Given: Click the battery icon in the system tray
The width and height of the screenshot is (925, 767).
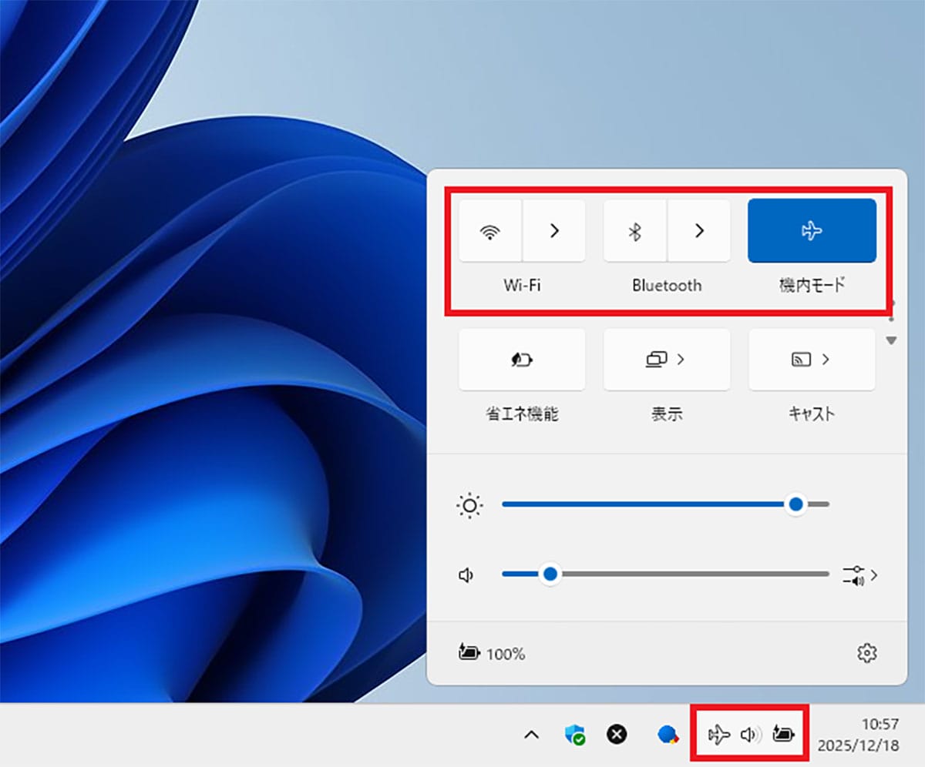Looking at the screenshot, I should tap(782, 734).
